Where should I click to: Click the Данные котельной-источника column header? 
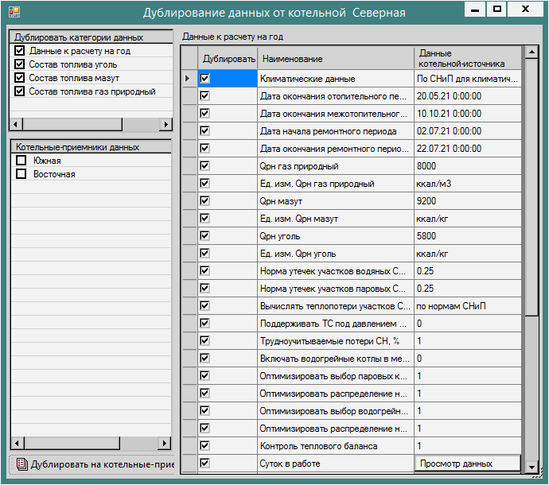click(x=468, y=58)
